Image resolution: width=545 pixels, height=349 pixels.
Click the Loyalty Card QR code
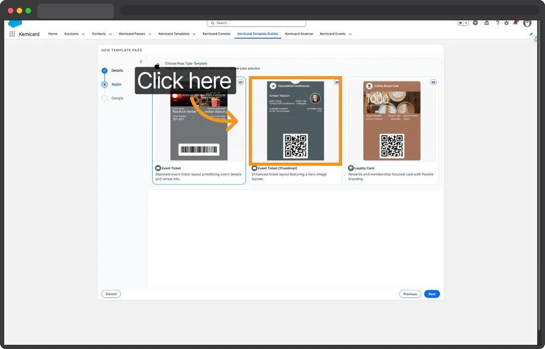392,146
